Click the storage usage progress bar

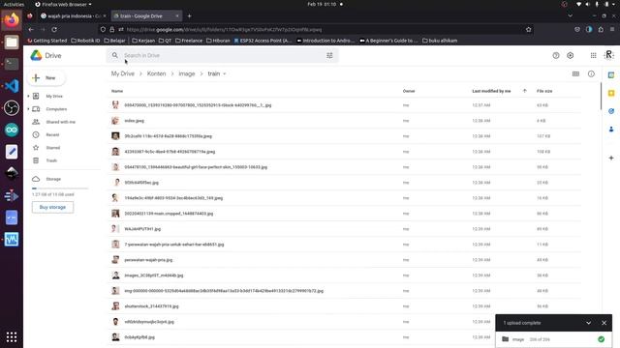[60, 188]
